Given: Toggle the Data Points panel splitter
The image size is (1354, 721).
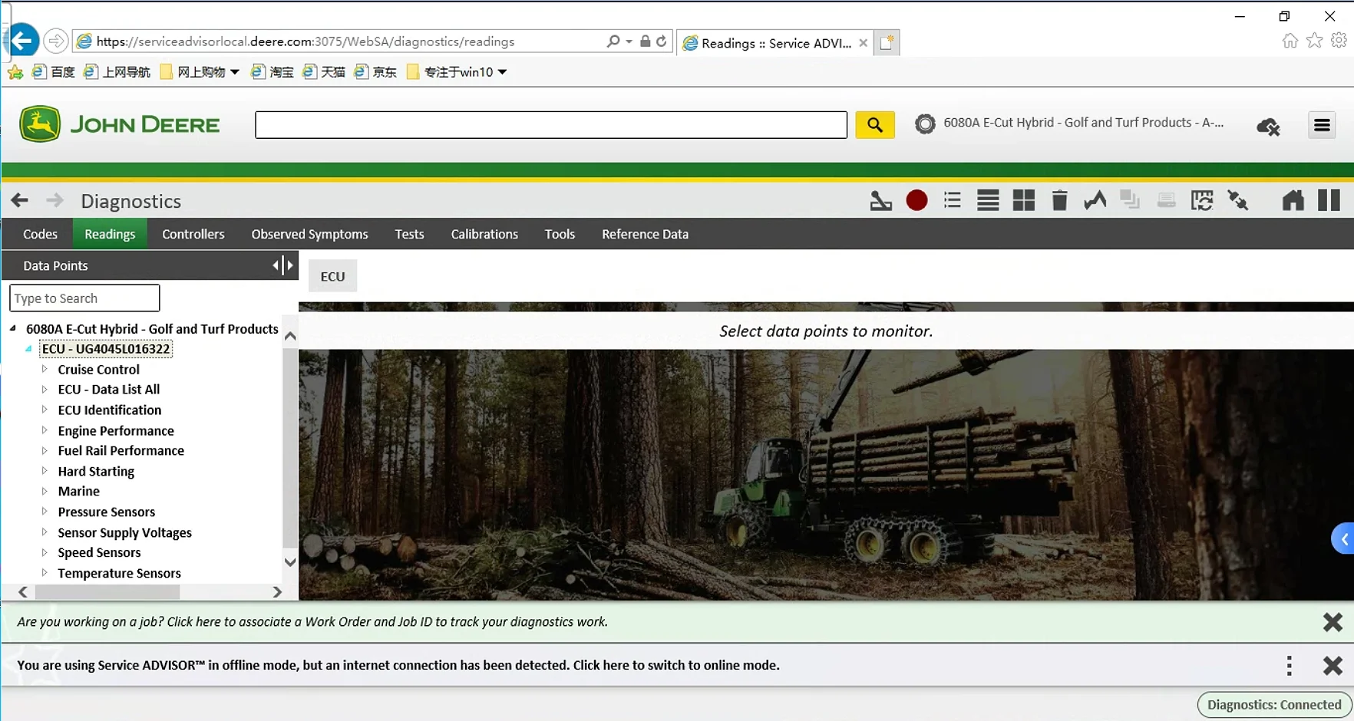Looking at the screenshot, I should click(x=282, y=265).
